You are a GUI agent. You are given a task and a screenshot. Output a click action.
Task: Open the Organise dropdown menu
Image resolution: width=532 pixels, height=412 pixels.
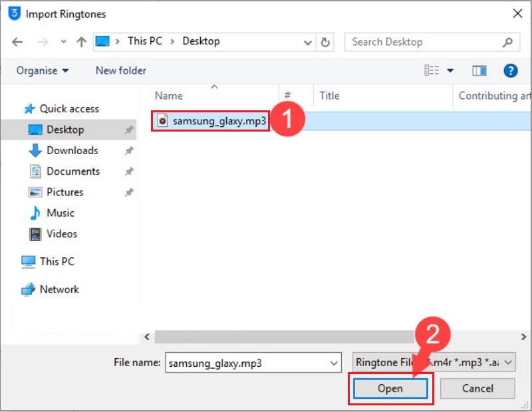pyautogui.click(x=43, y=70)
